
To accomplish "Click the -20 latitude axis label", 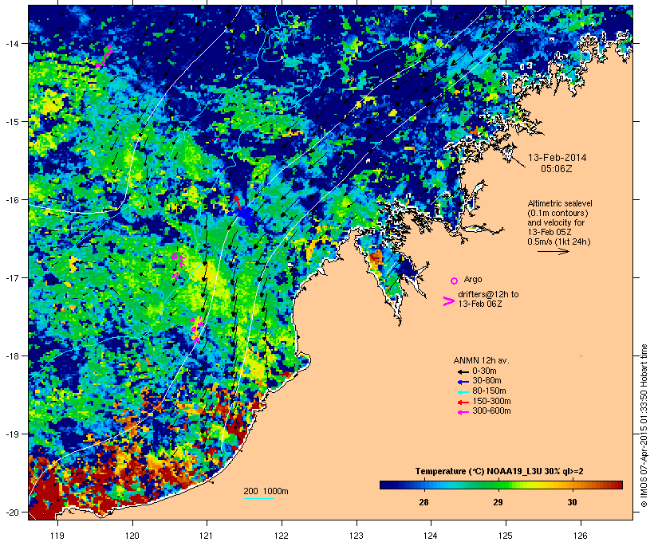I will click(11, 513).
